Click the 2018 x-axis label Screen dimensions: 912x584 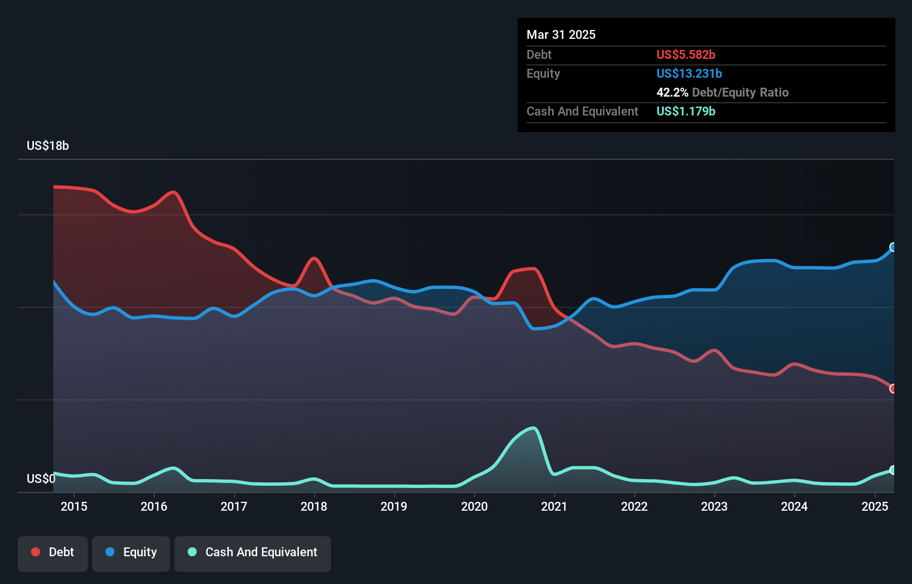tap(314, 506)
